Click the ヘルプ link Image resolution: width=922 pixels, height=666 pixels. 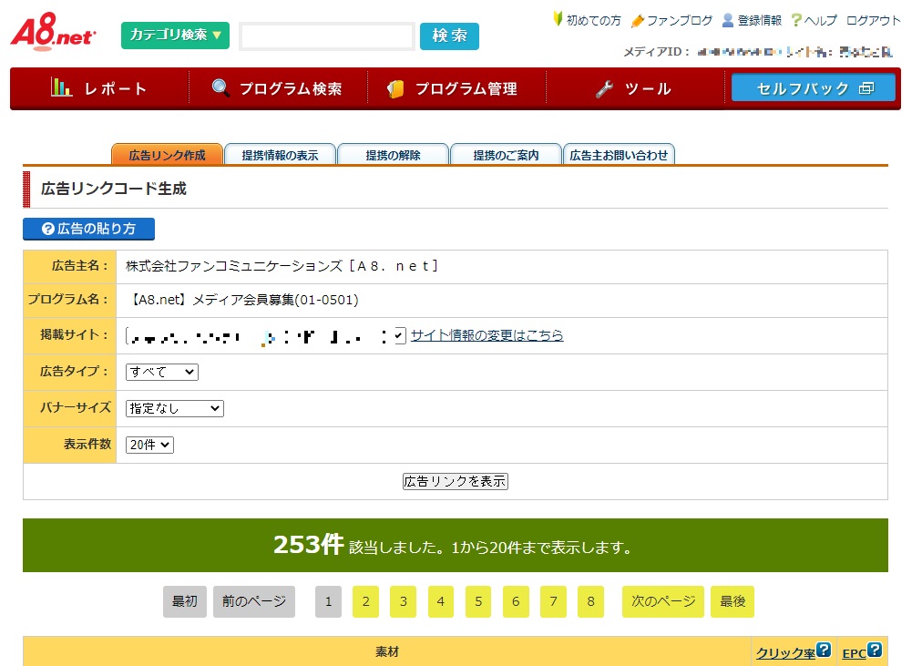tap(820, 21)
